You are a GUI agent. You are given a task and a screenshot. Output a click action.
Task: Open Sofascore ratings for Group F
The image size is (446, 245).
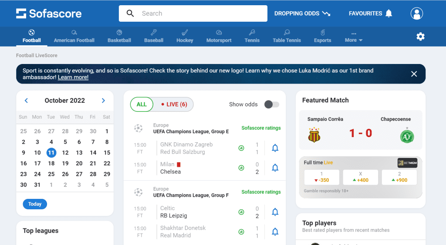[x=261, y=192]
